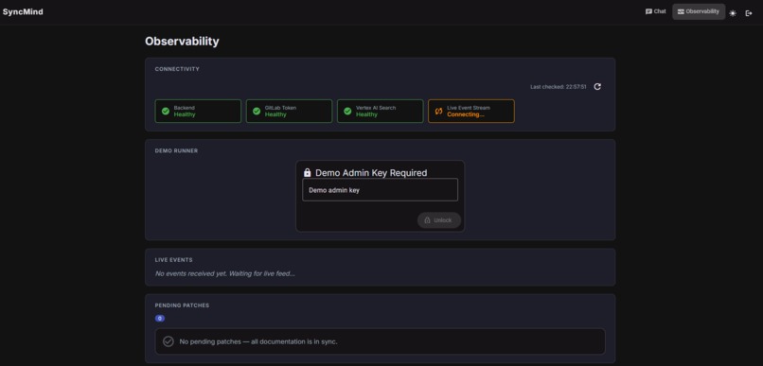Image resolution: width=763 pixels, height=366 pixels.
Task: Click the Vertex AI Search status card
Action: click(380, 112)
